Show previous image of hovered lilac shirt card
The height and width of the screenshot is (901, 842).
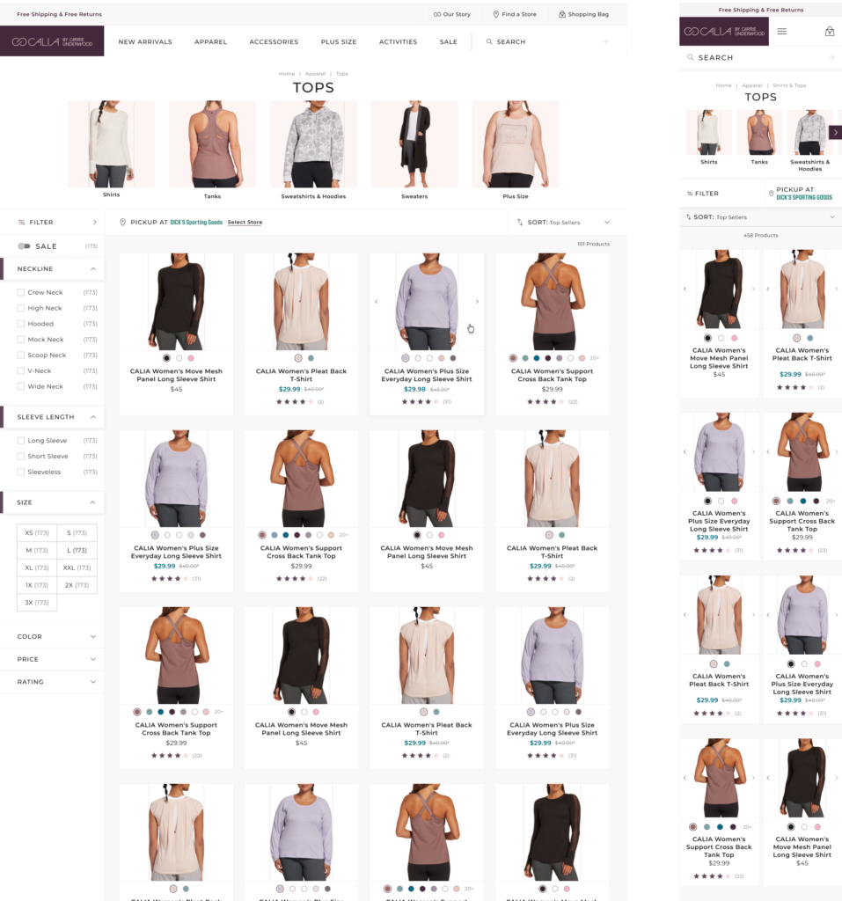[x=377, y=301]
